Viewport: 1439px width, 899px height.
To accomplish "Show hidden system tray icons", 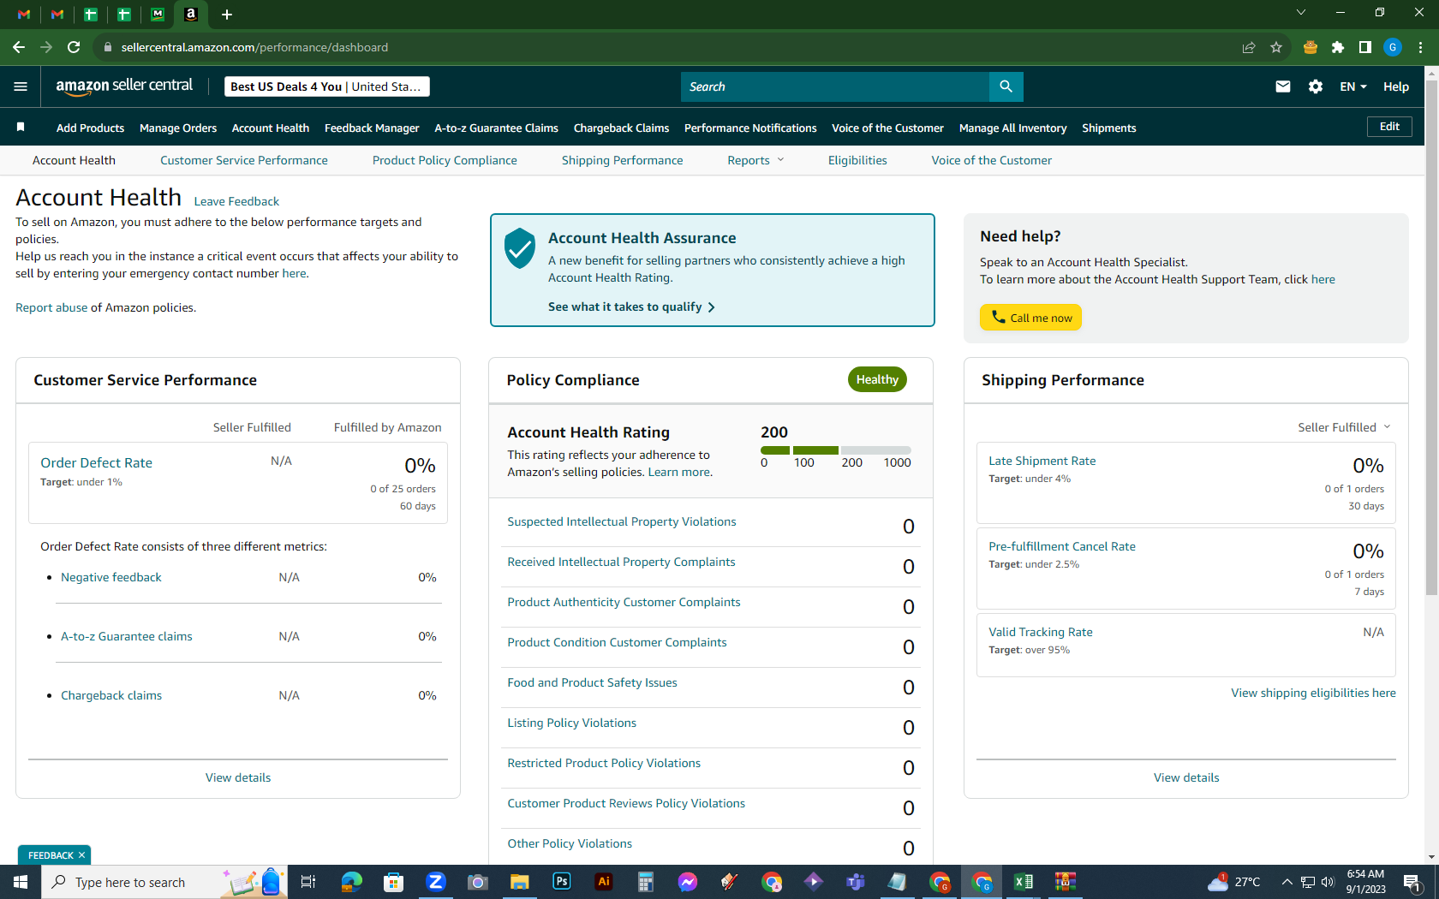I will (x=1287, y=882).
